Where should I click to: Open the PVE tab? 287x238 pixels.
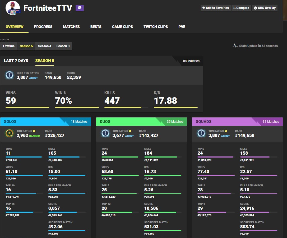[182, 27]
